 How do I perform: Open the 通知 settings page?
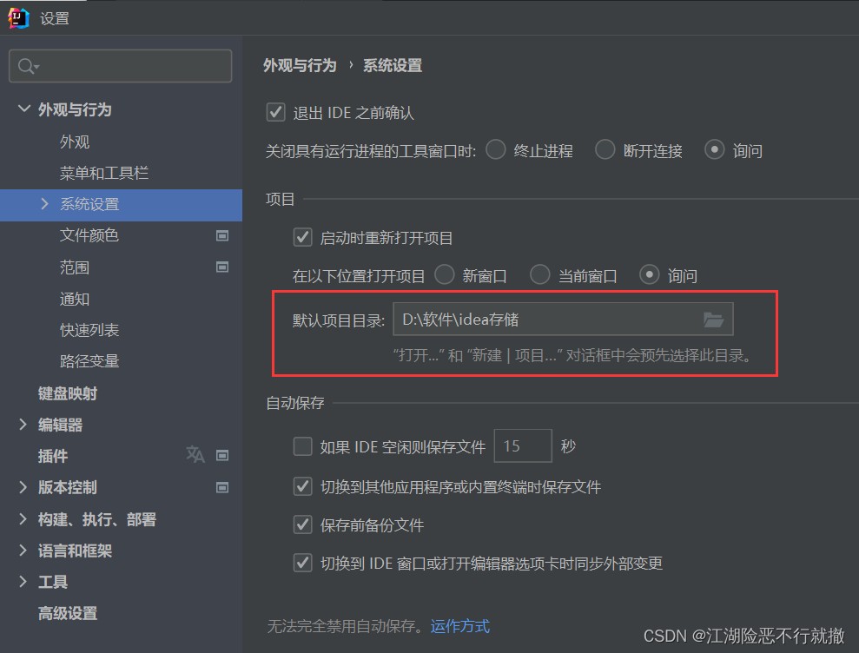coord(75,299)
